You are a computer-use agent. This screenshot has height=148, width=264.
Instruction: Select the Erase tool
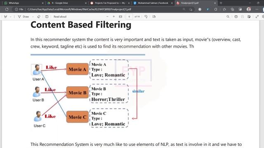point(38,16)
